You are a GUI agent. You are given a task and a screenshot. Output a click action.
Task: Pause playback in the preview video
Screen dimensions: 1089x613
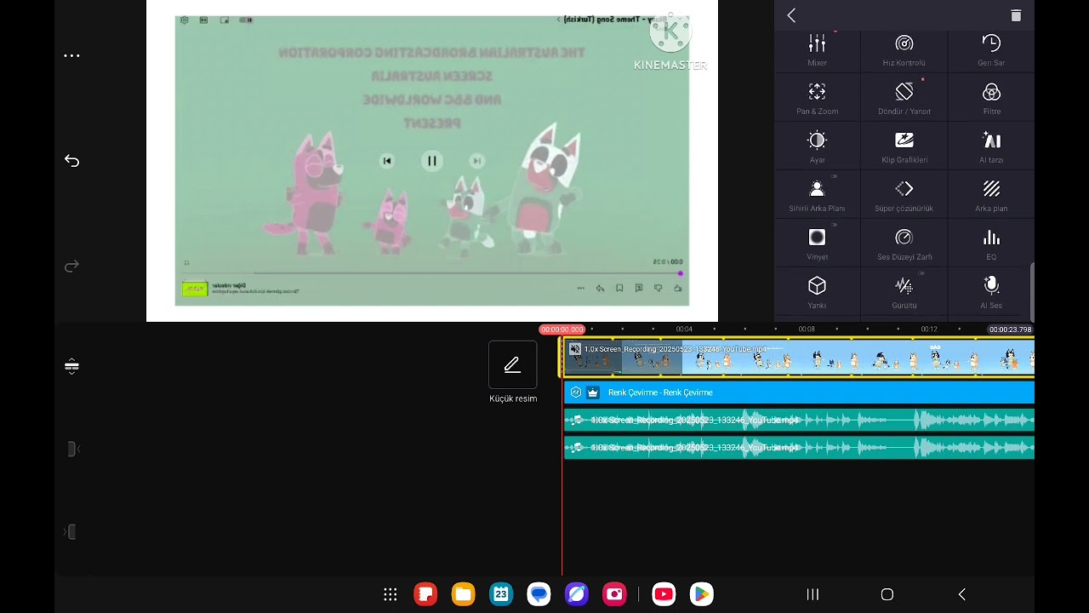coord(431,161)
